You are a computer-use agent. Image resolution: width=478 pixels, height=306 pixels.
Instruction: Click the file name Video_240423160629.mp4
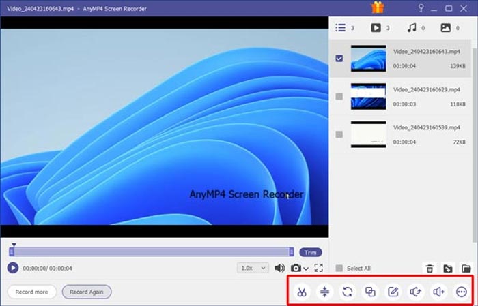[x=427, y=90]
